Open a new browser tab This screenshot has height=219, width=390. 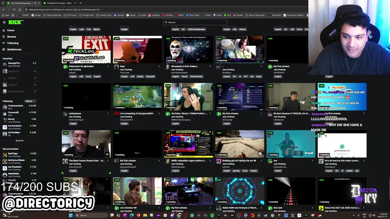pos(81,3)
